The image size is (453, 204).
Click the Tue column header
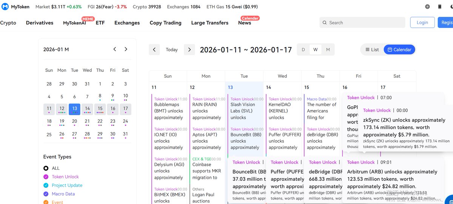pos(244,76)
